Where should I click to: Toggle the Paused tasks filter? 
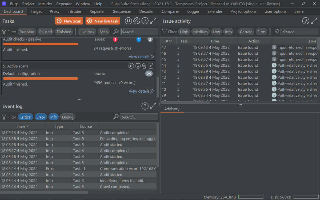pos(45,32)
